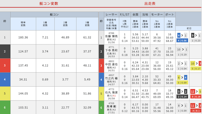Click racer name 石丸 海渡
202x114 pixels.
click(x=111, y=92)
